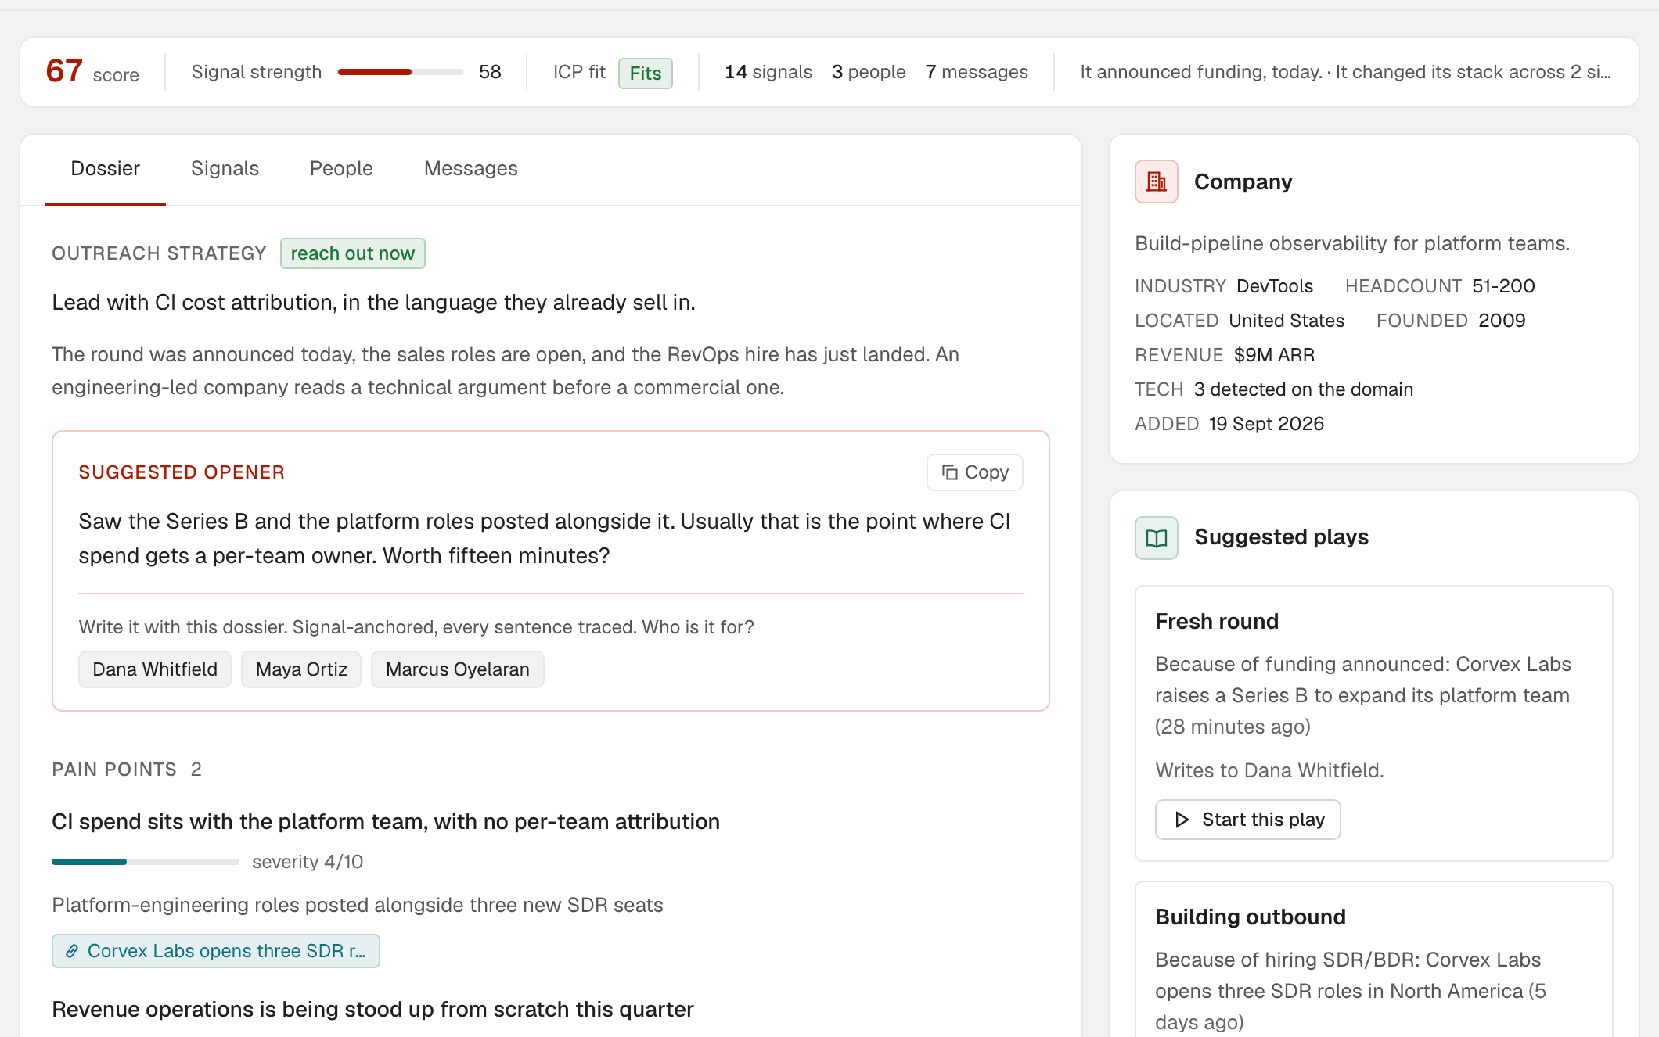Click the 14 signals count
This screenshot has height=1037, width=1659.
click(768, 72)
